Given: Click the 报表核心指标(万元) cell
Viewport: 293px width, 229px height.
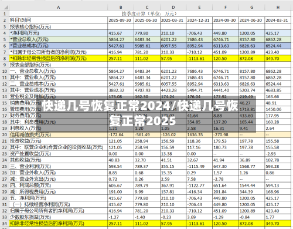Looking at the screenshot, I should [x=58, y=26].
